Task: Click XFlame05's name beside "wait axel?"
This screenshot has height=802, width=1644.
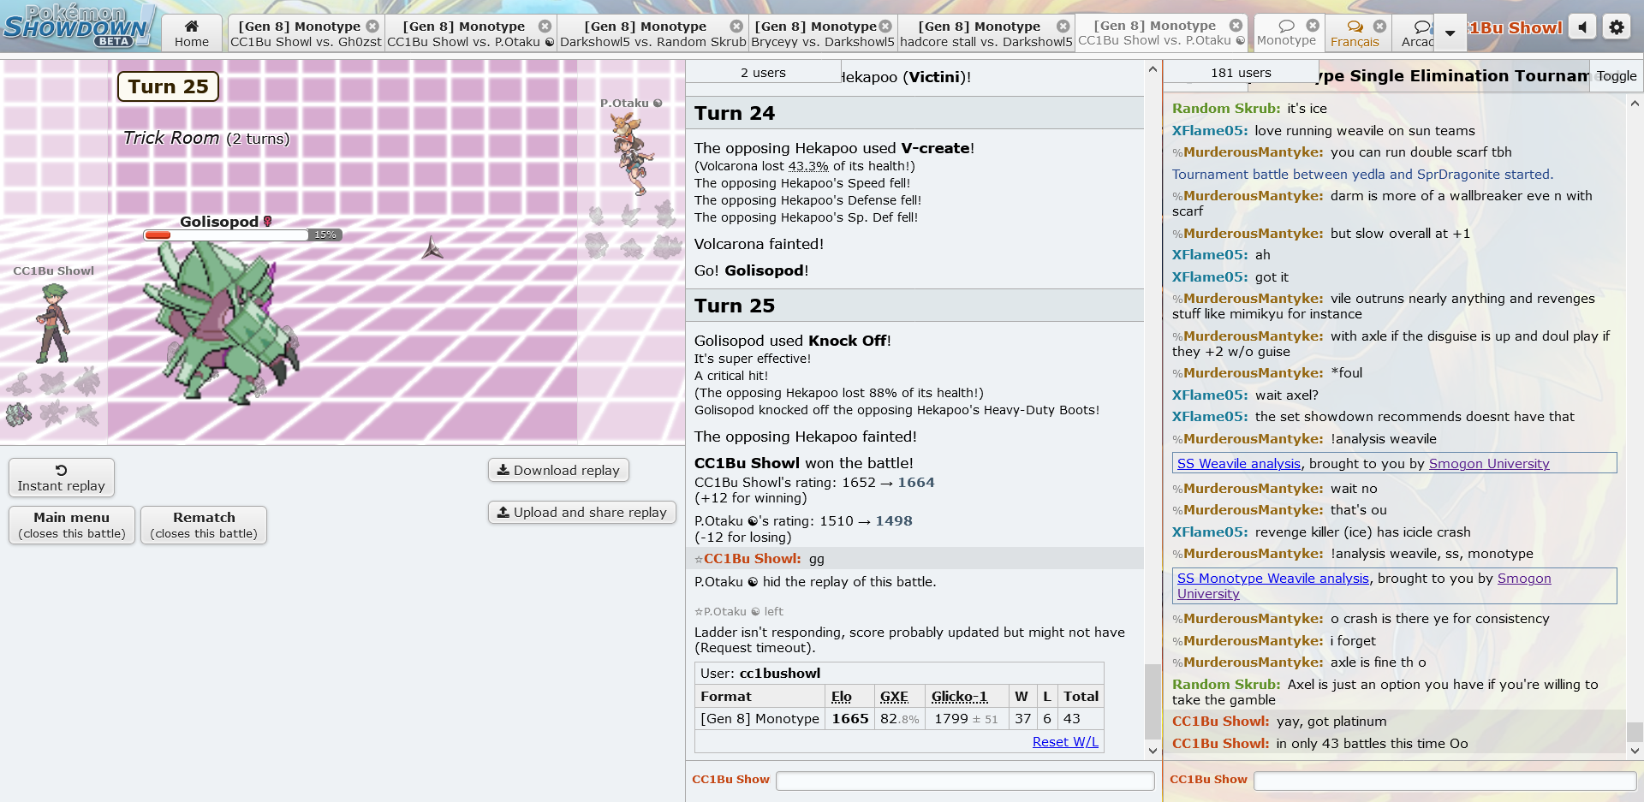Action: point(1210,395)
